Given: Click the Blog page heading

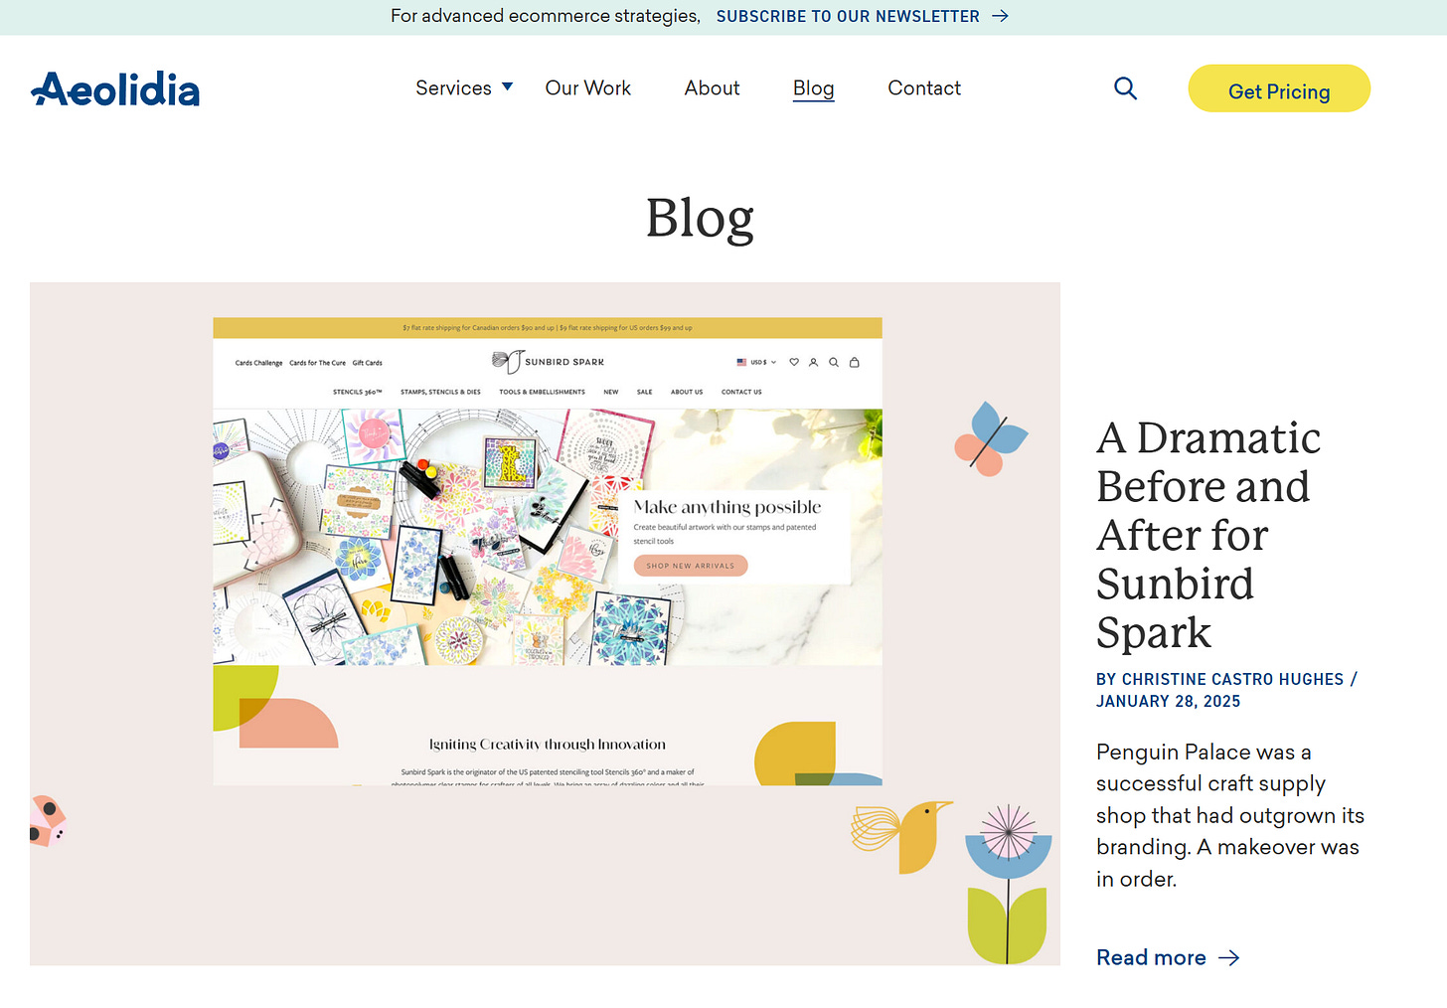Looking at the screenshot, I should click(x=700, y=219).
